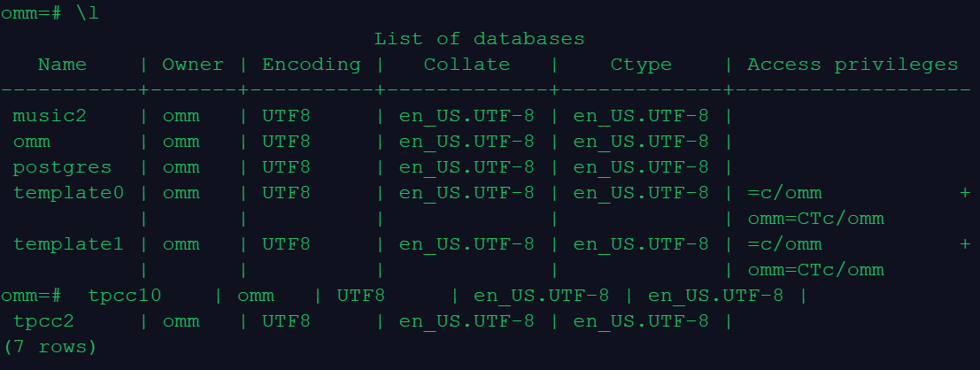Click the =c/omm privilege in template0 row
Viewport: 980px width, 370px height.
784,193
